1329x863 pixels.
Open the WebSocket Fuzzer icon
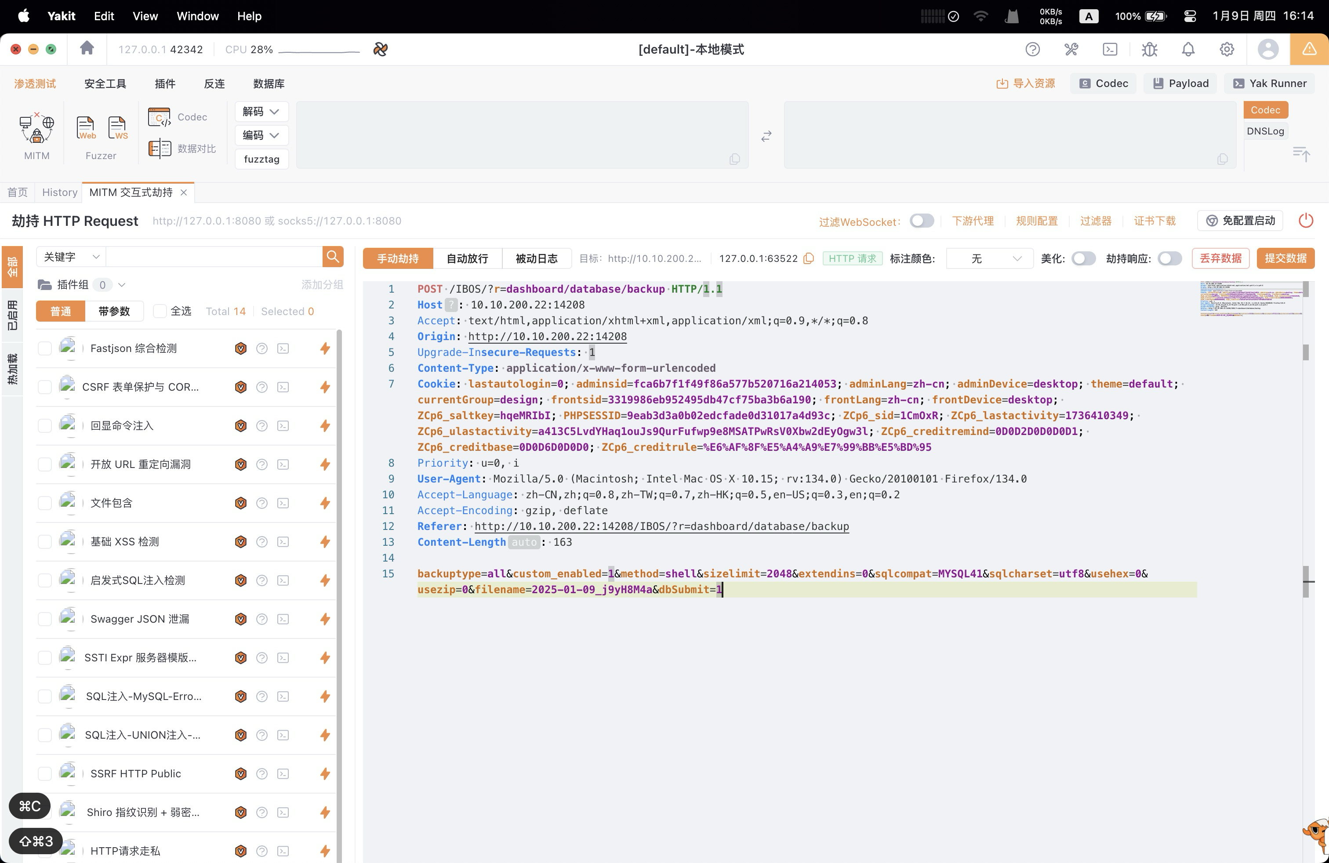click(x=118, y=128)
